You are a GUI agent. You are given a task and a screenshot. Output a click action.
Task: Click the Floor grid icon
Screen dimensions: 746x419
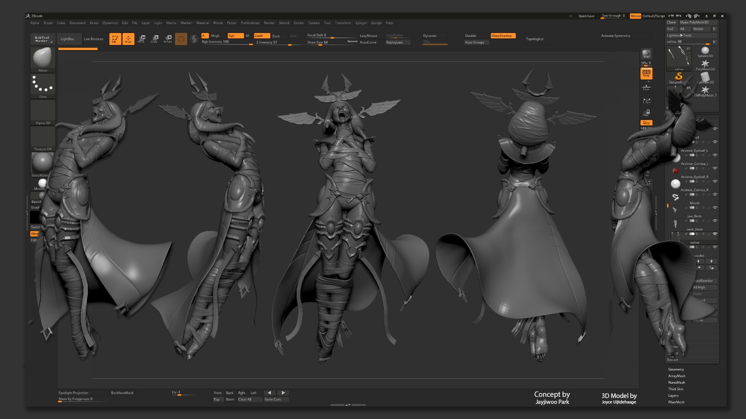[x=646, y=87]
